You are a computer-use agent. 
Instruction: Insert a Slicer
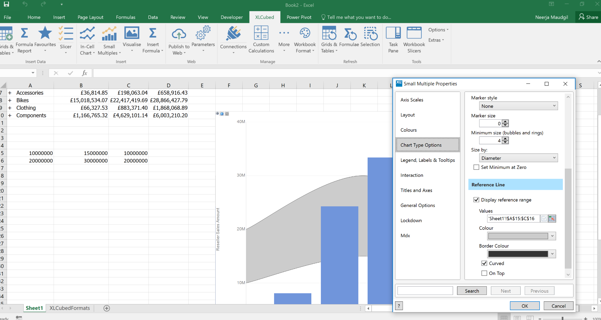point(66,40)
